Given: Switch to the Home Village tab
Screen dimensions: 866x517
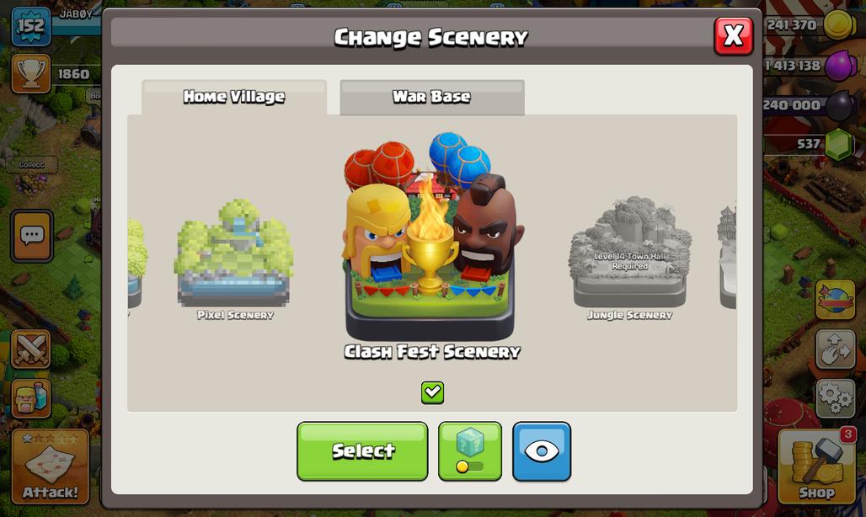Looking at the screenshot, I should (234, 97).
